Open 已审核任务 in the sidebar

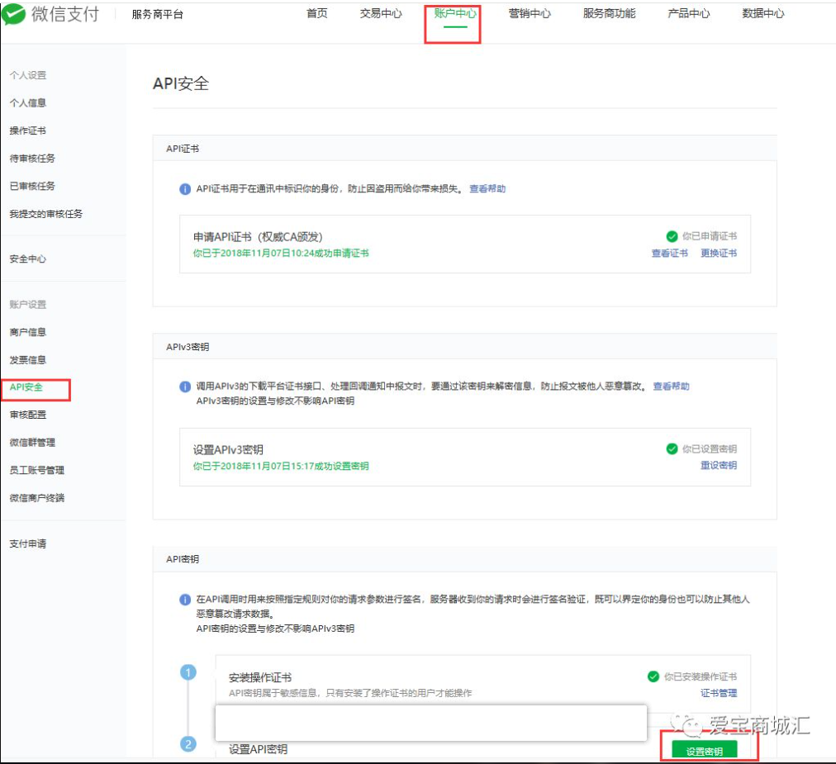point(32,186)
